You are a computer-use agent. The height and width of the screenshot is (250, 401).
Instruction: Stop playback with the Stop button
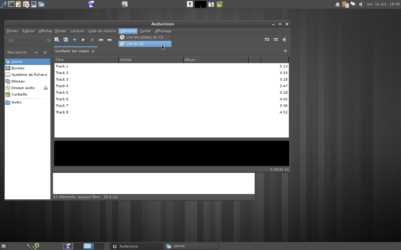click(x=92, y=40)
